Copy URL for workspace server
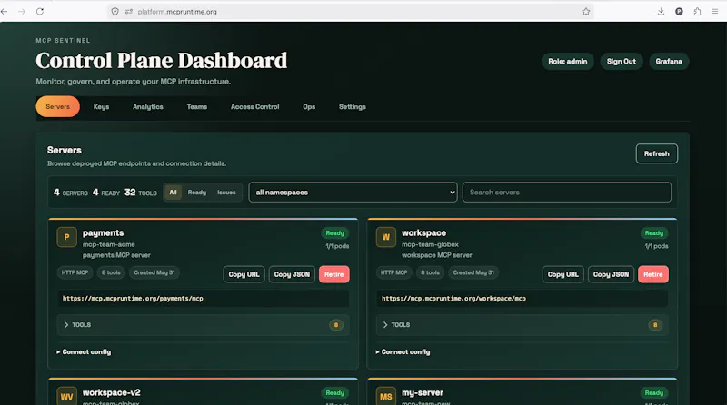Viewport: 727px width, 405px height. [x=563, y=274]
